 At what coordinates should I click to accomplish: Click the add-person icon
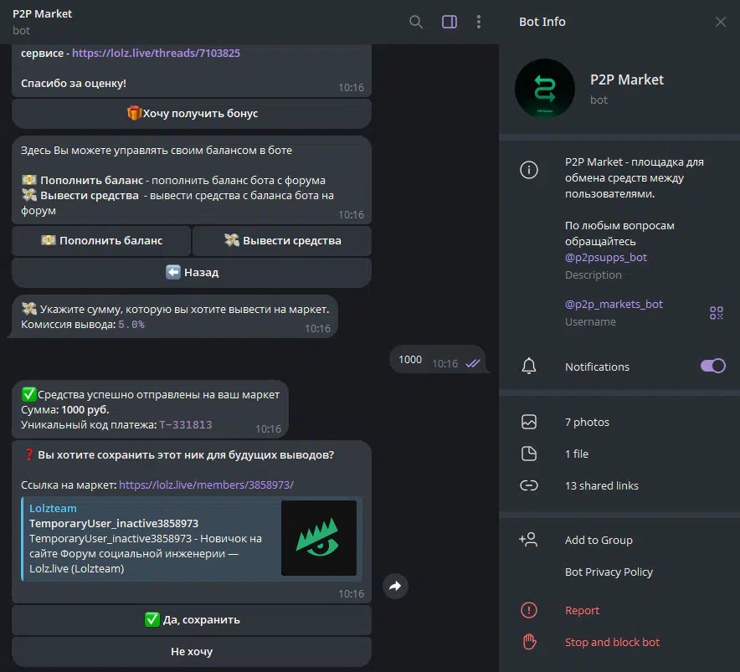click(x=528, y=540)
